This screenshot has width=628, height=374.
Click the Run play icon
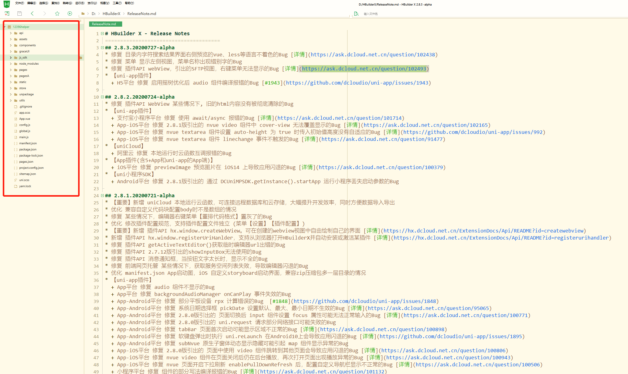(x=70, y=13)
